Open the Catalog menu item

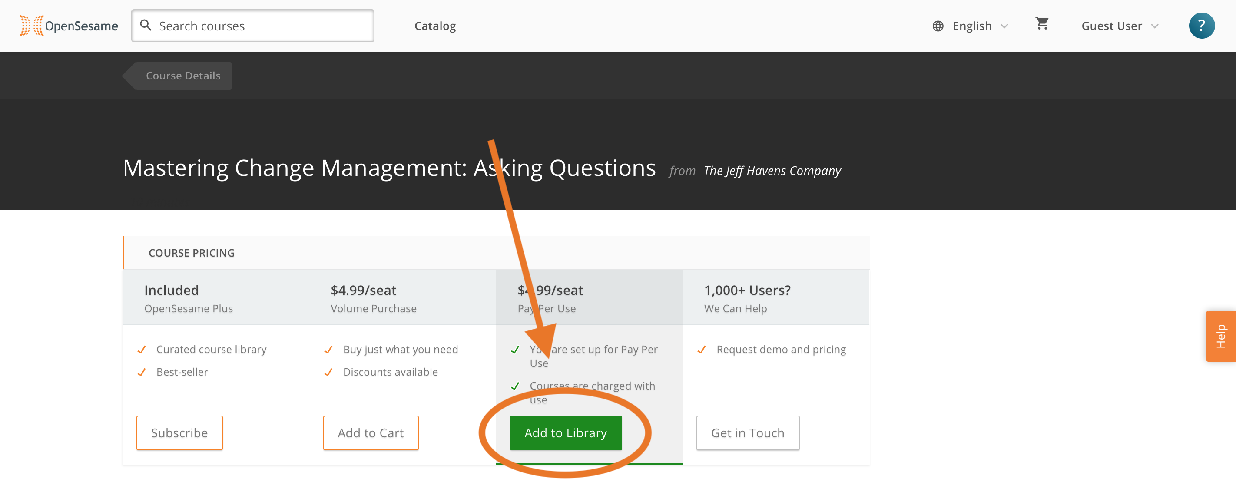click(x=435, y=26)
